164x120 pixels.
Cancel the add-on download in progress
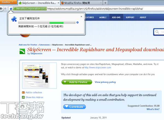(78, 22)
